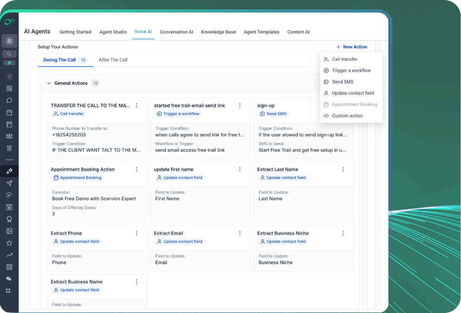Viewport: 461px width, 313px height.
Task: Open the Agent Templates tab
Action: click(261, 32)
